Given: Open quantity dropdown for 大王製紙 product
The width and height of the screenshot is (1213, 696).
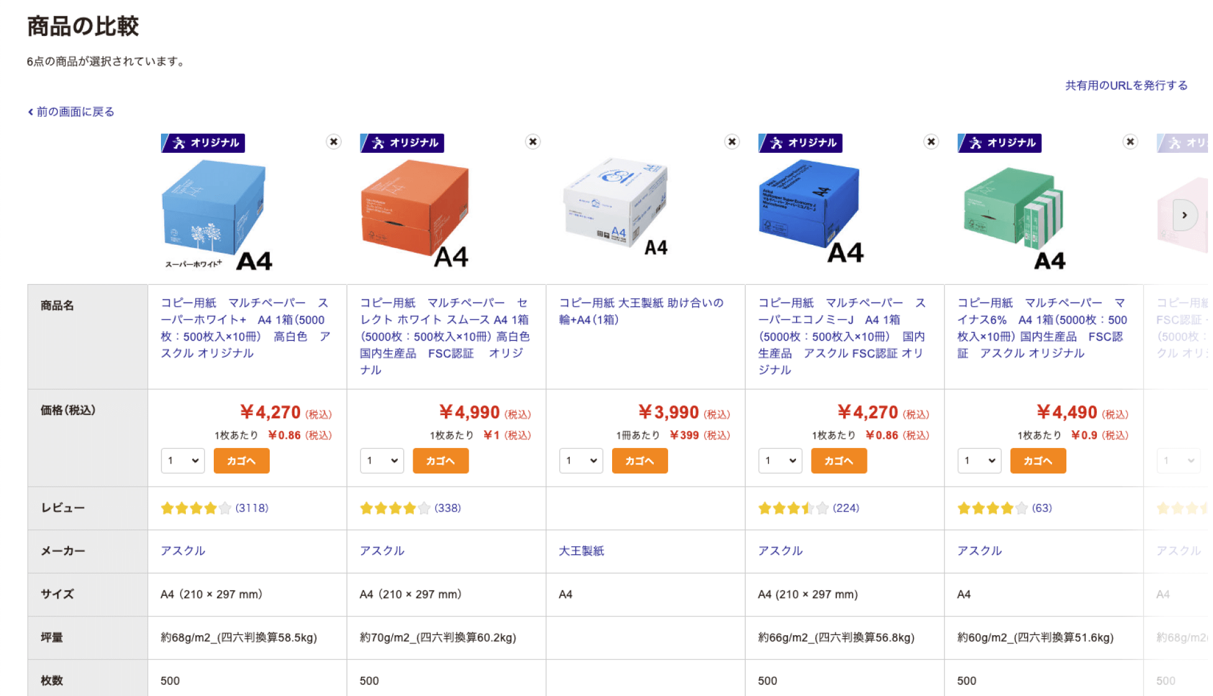Looking at the screenshot, I should tap(581, 460).
